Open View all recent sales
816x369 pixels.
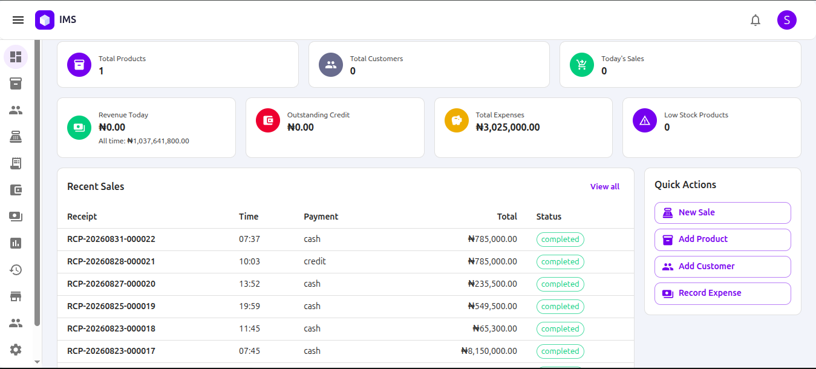(x=605, y=187)
